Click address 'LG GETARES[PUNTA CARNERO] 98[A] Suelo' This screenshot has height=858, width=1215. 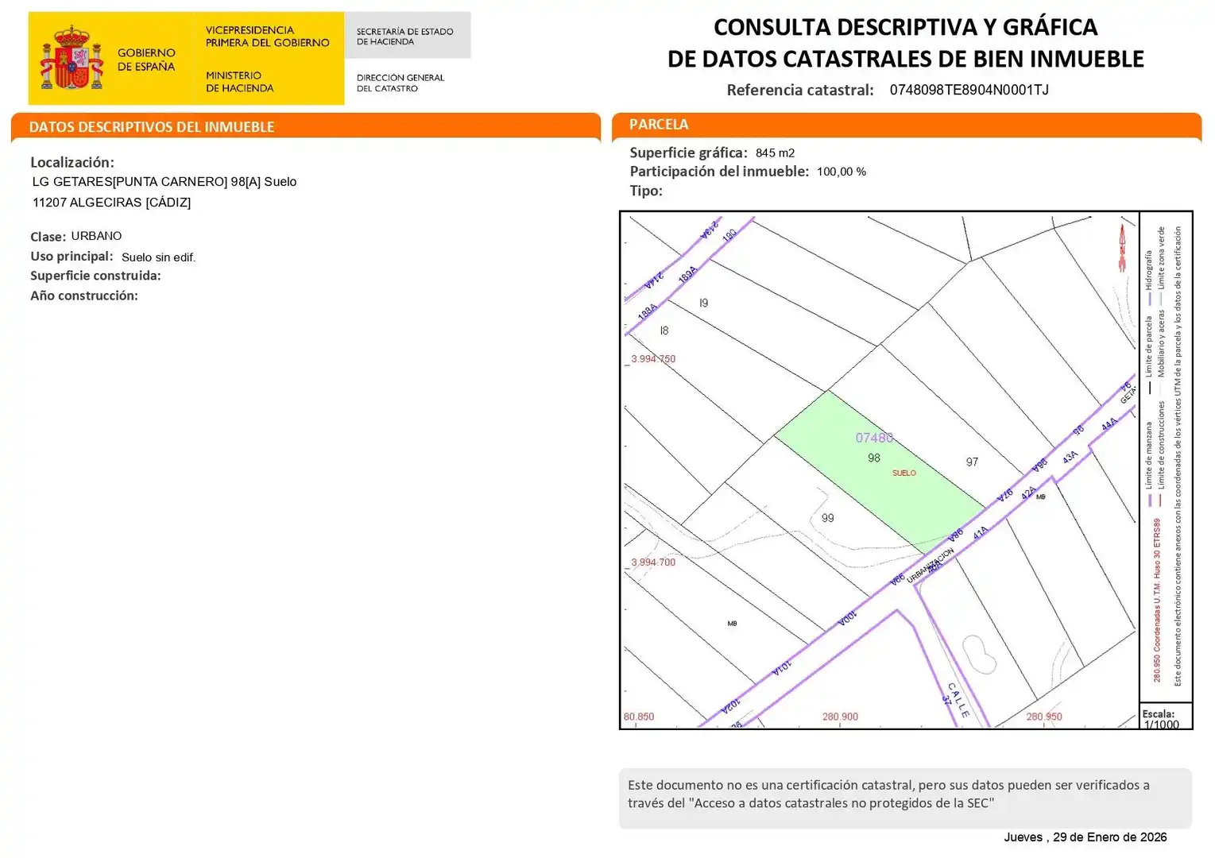pos(164,182)
